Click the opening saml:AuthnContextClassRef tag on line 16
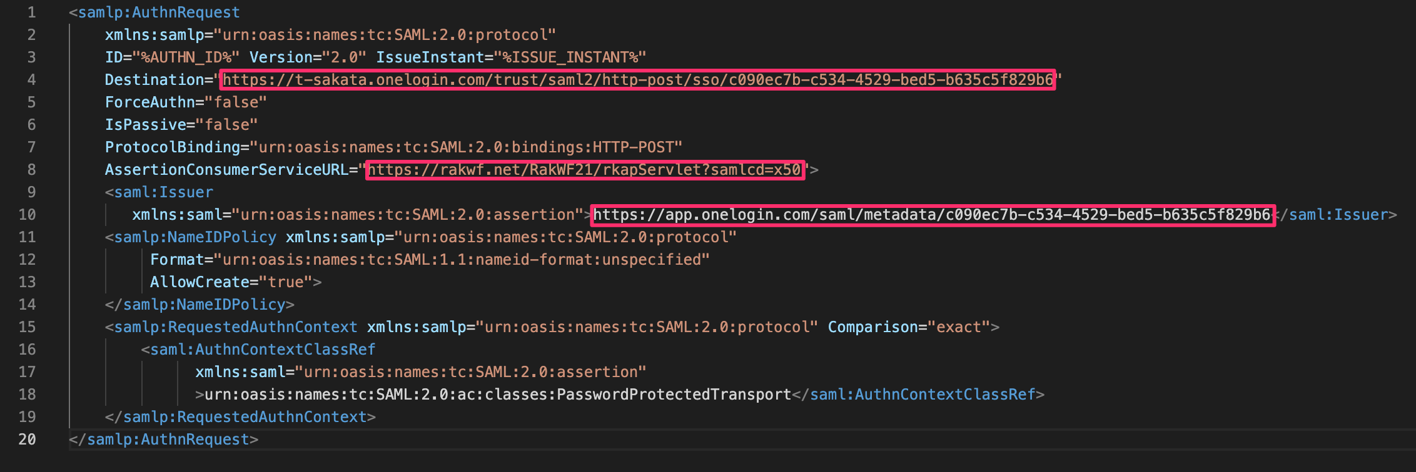Viewport: 1416px width, 472px height. click(x=258, y=350)
